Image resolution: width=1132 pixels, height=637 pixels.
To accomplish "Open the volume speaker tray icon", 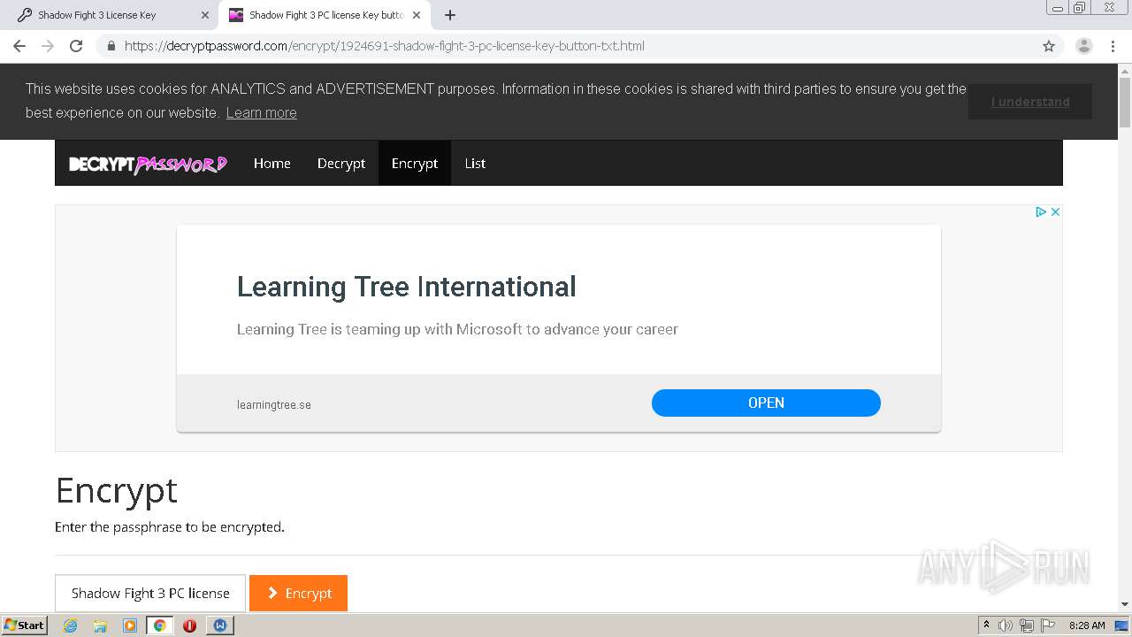I will (1006, 625).
